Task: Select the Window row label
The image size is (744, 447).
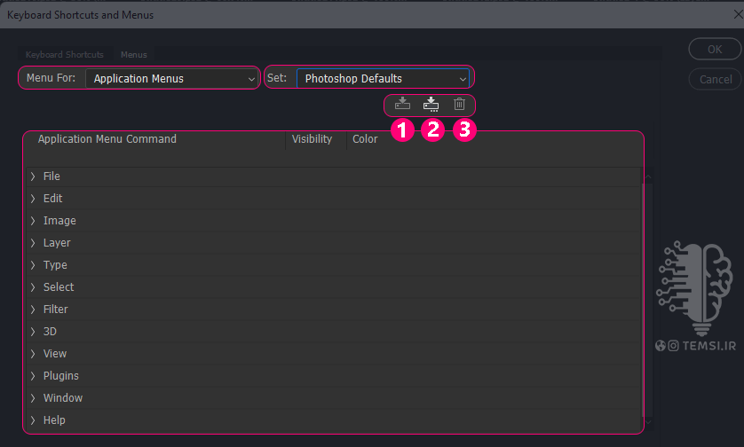Action: coord(63,398)
